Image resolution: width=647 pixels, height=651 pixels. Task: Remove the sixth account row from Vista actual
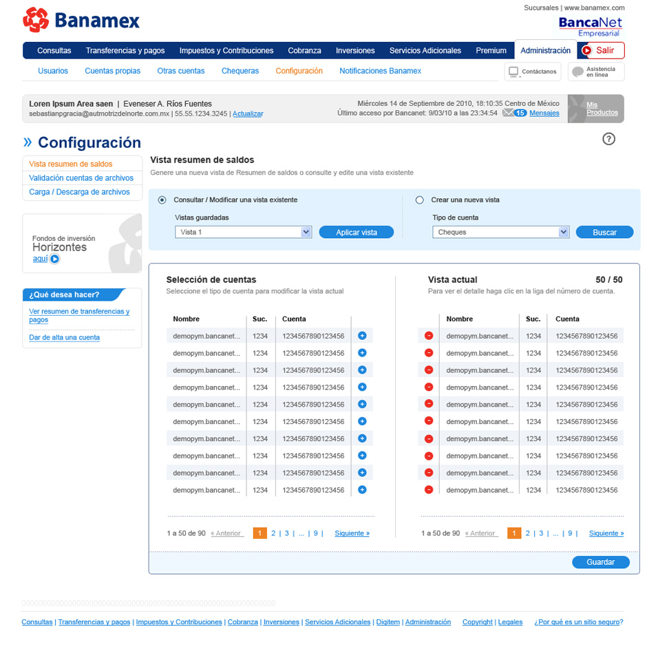(429, 421)
